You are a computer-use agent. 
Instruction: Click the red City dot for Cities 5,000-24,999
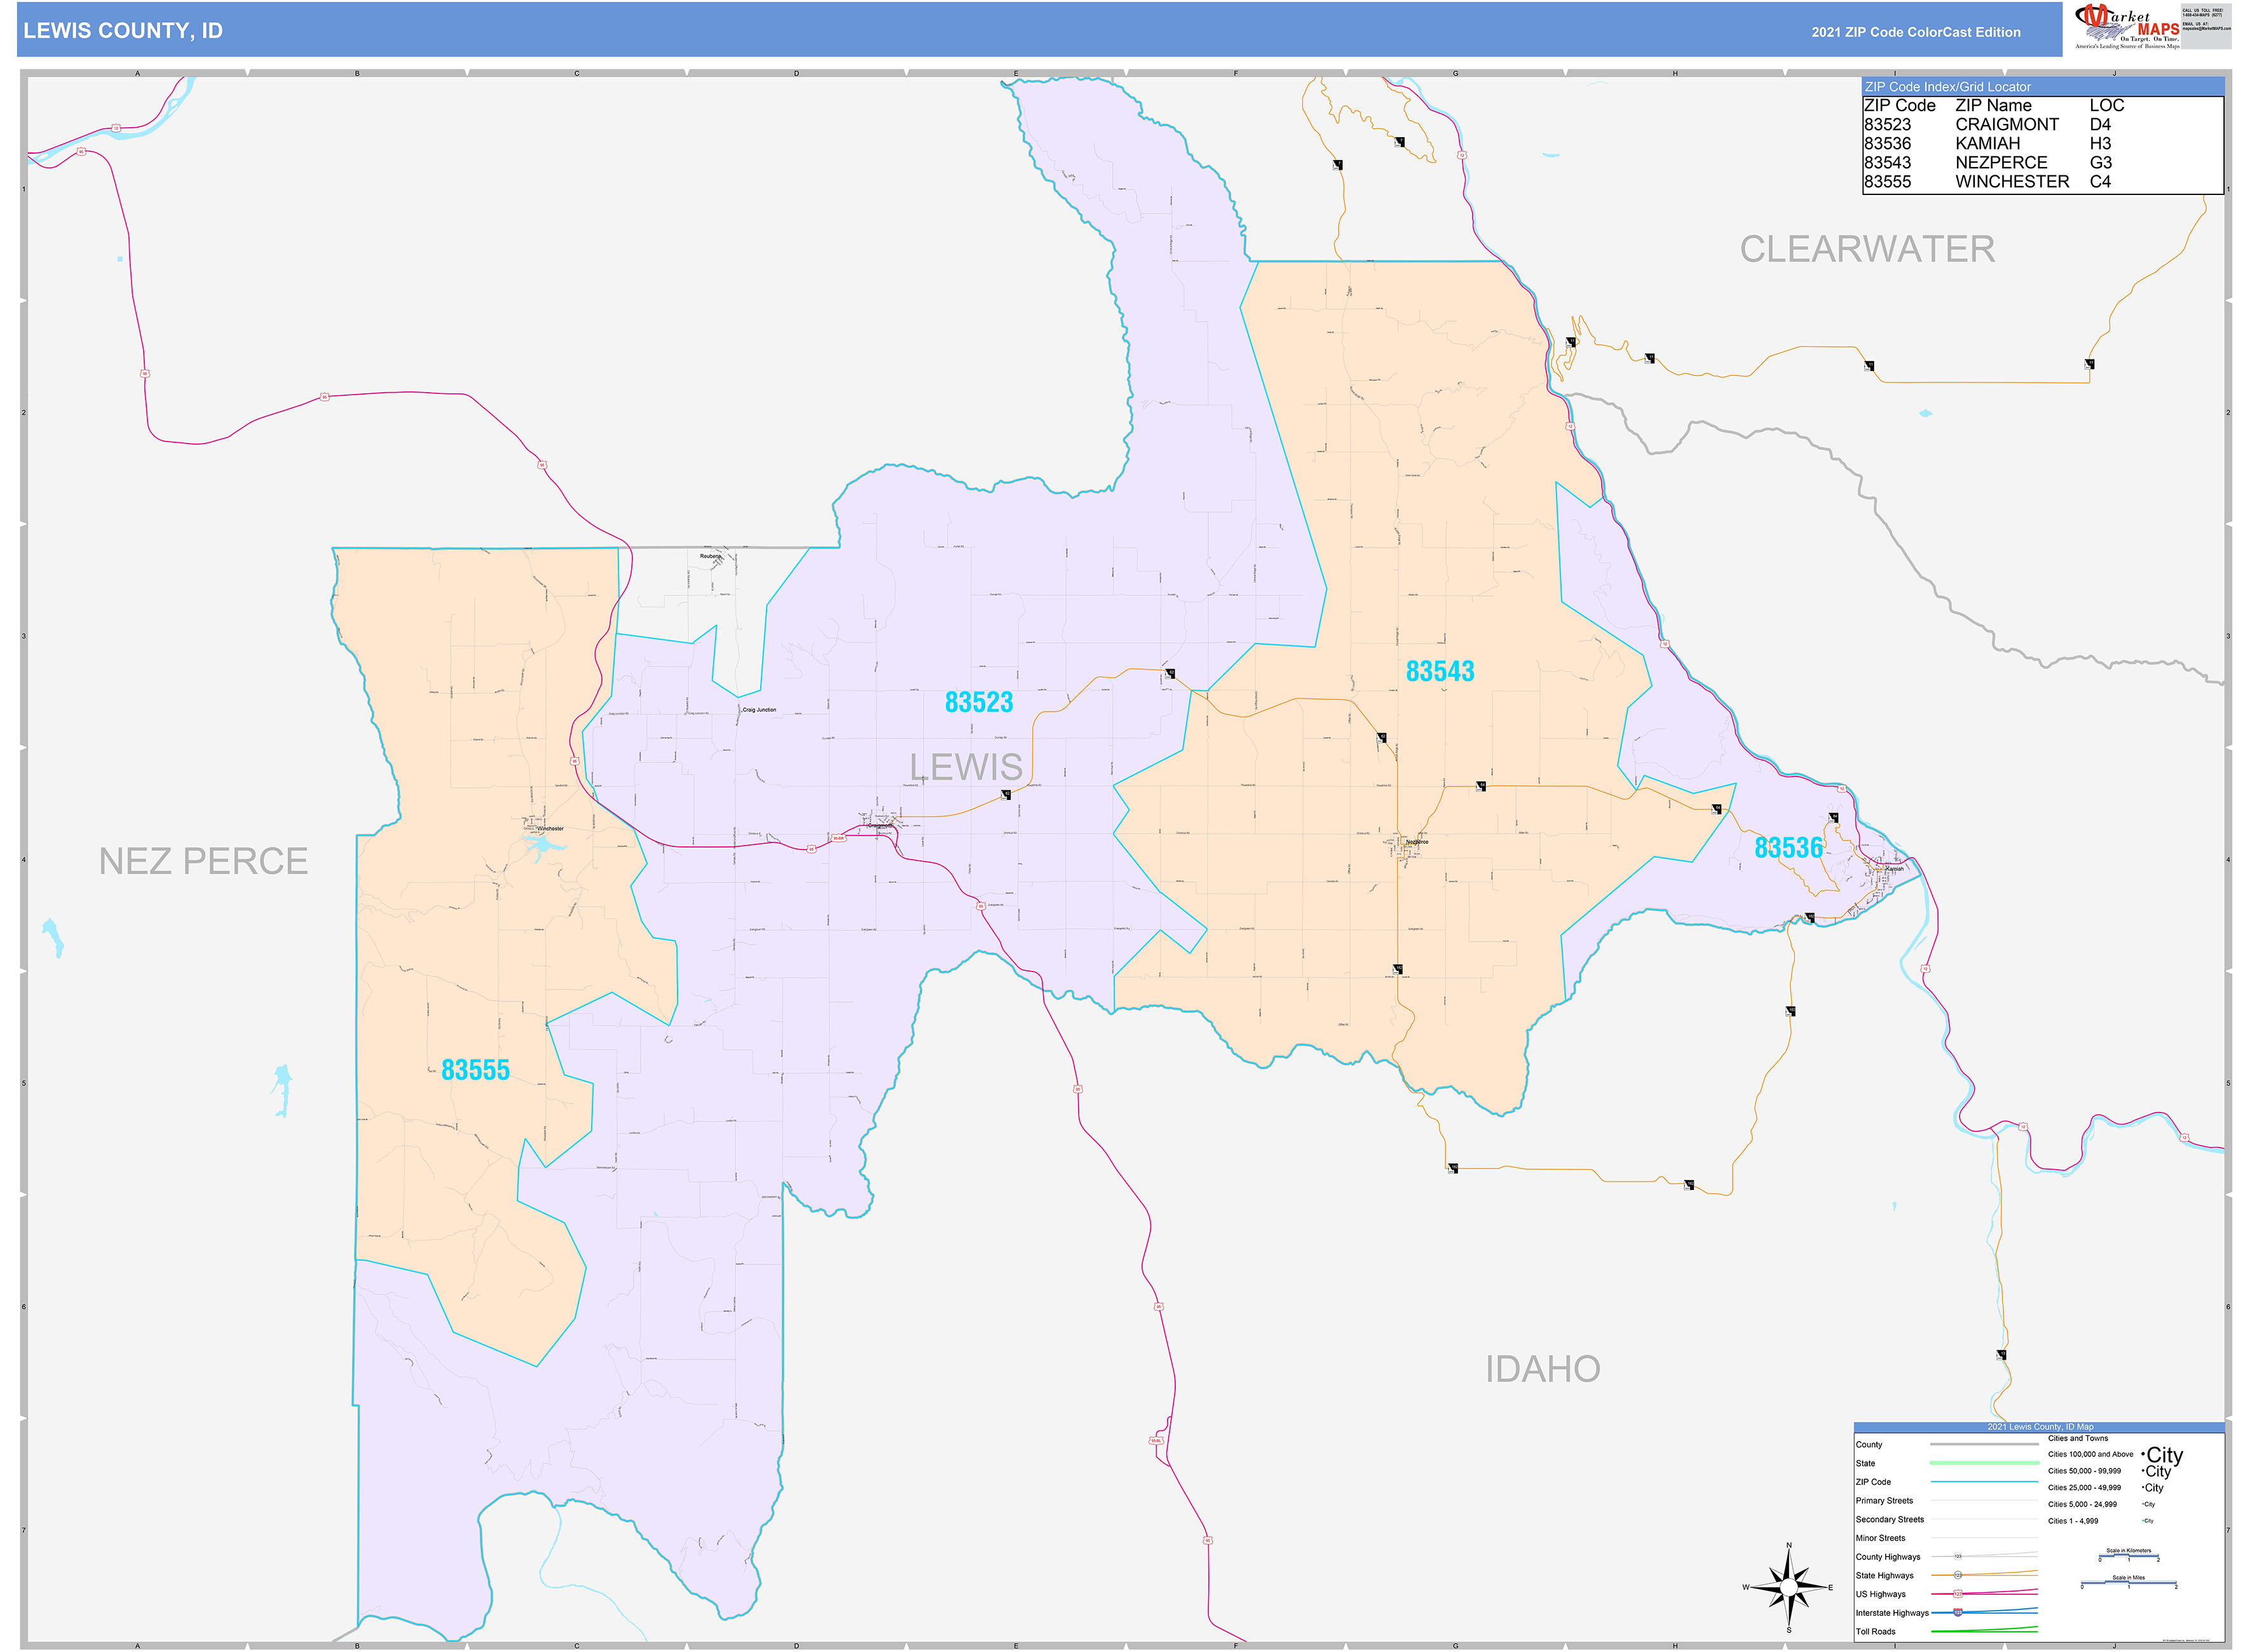2143,1504
